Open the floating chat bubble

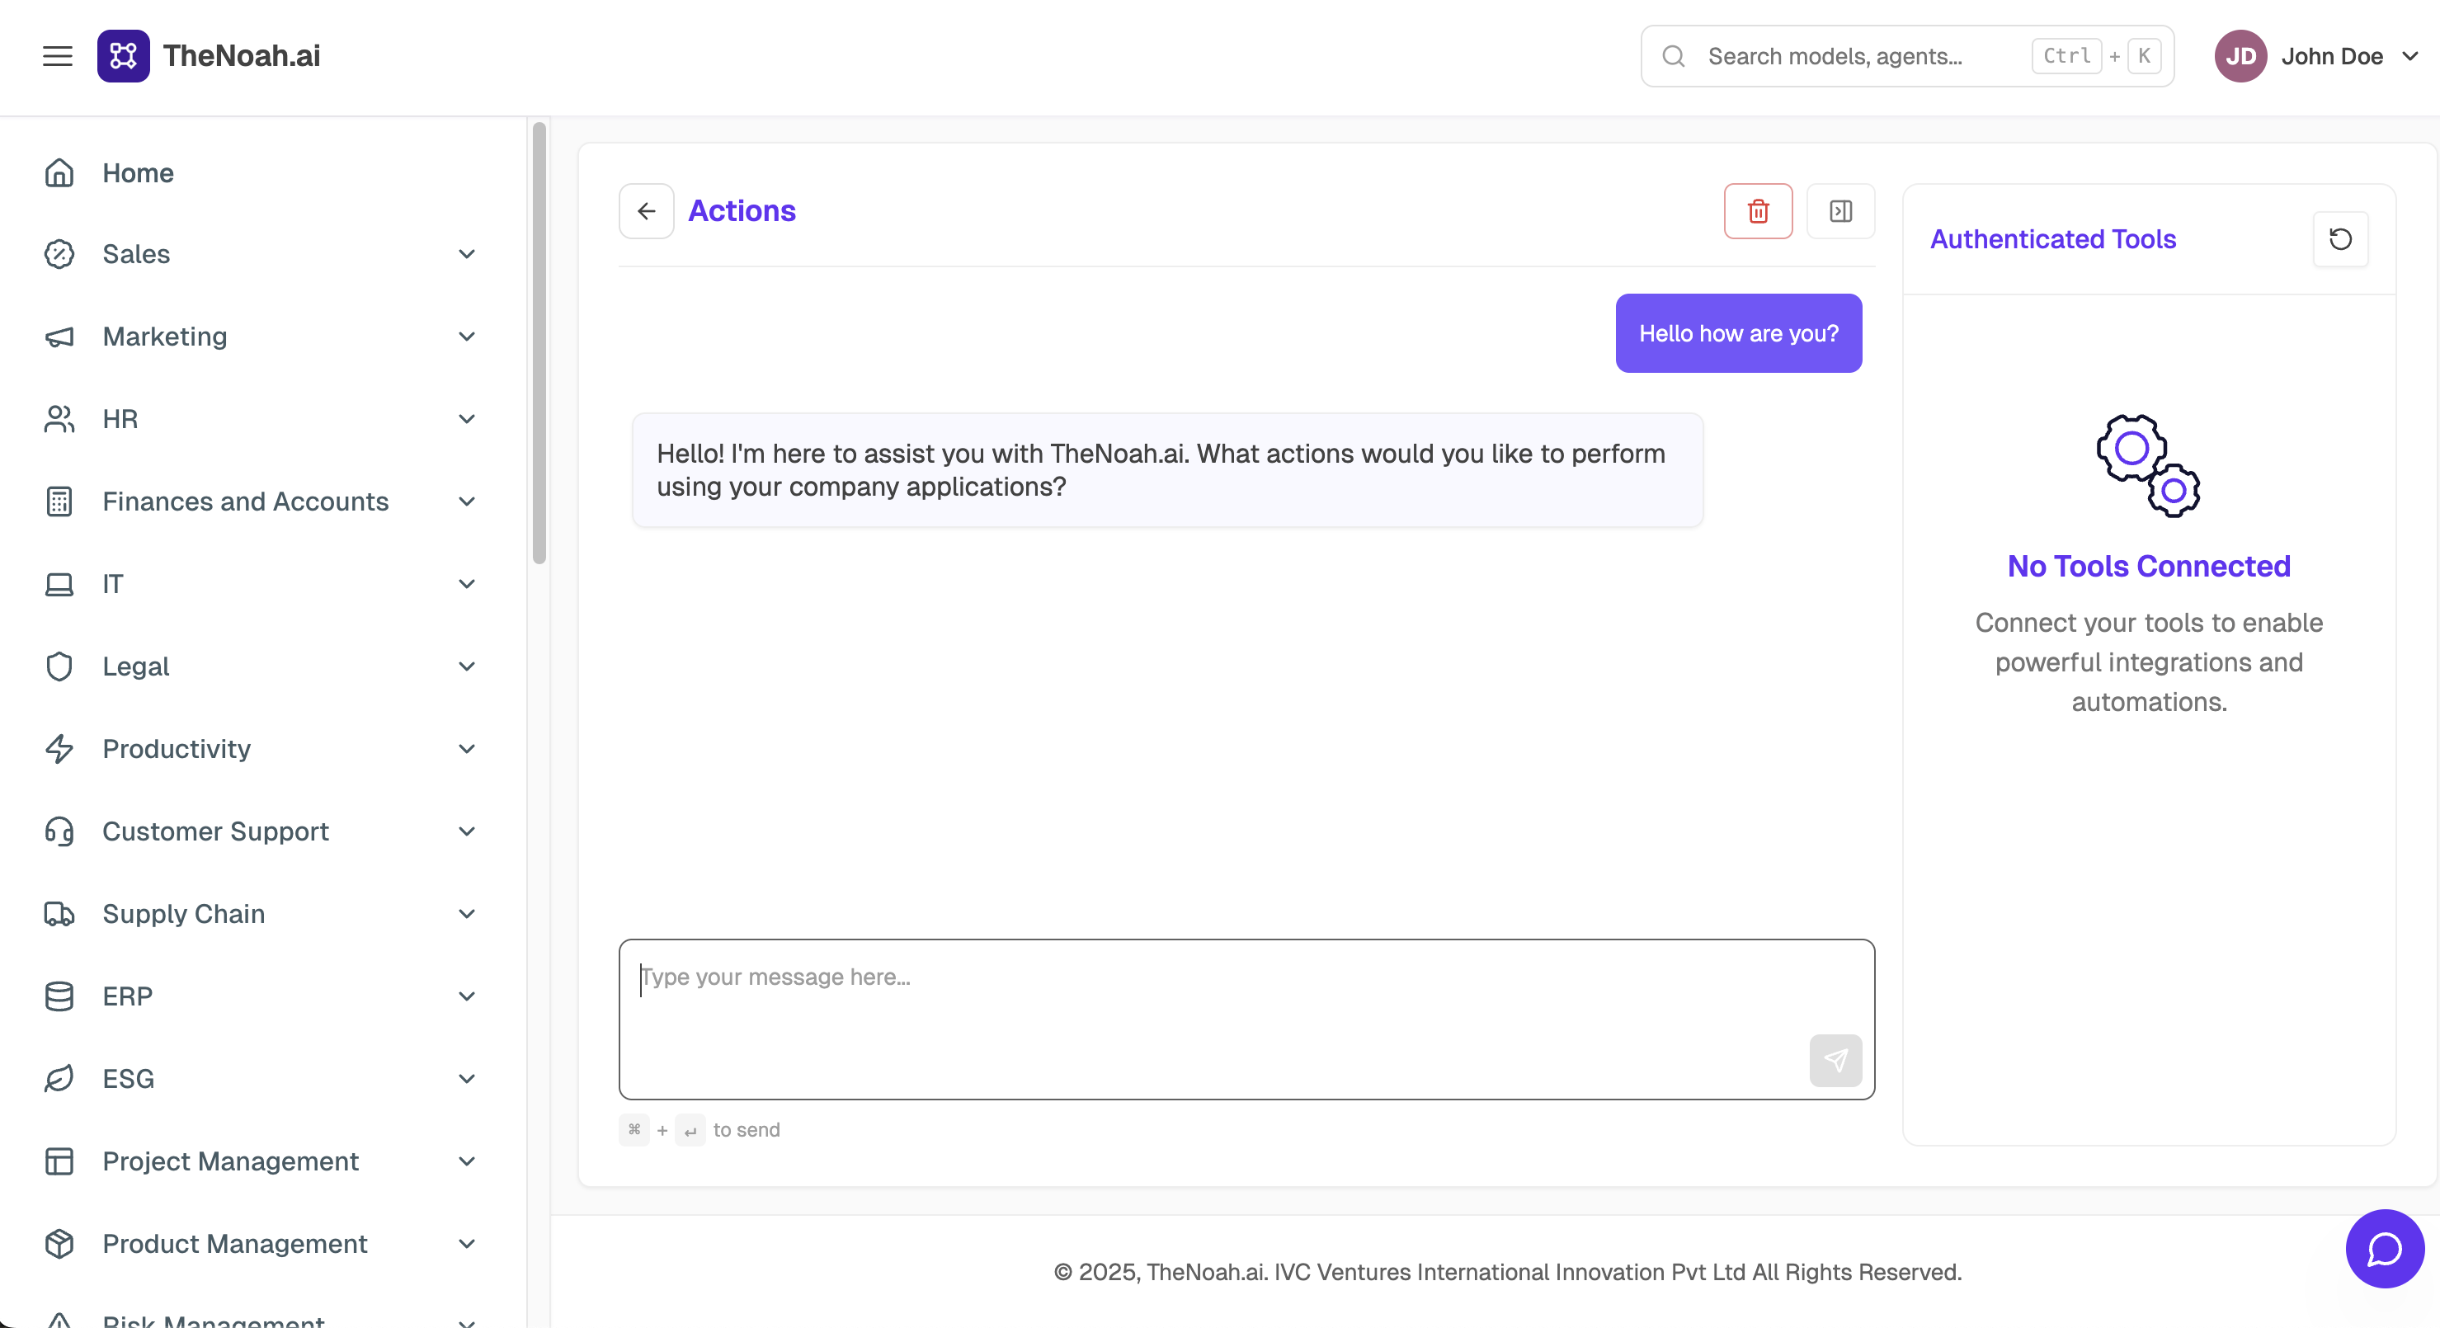[x=2385, y=1249]
